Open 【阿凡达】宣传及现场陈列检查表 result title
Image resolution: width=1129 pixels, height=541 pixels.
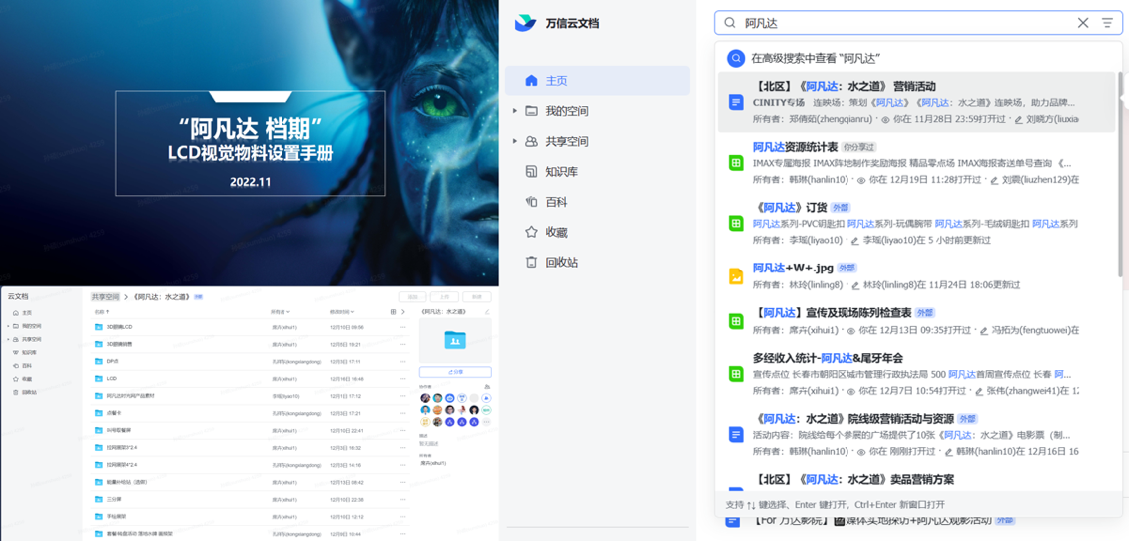coord(833,312)
